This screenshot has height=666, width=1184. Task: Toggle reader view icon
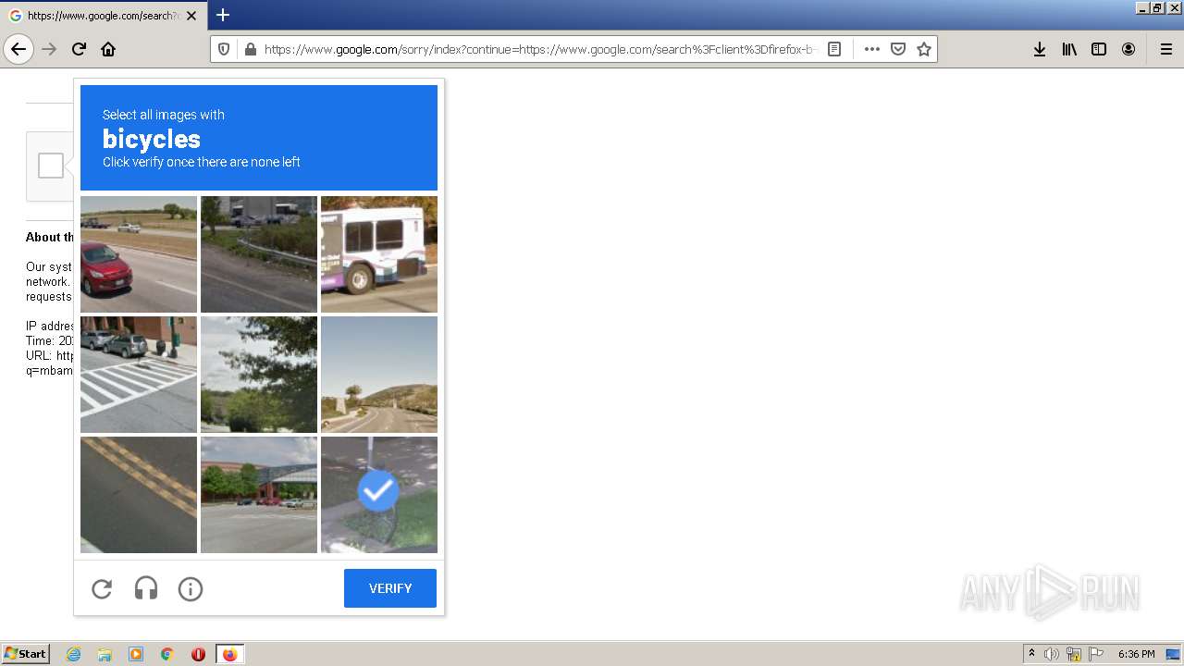pyautogui.click(x=834, y=49)
